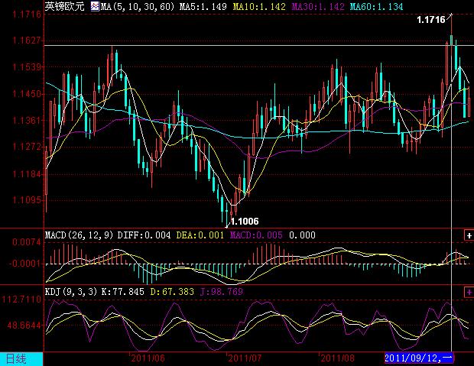Click the 1.1539 price axis label
The width and height of the screenshot is (474, 366).
(26, 67)
